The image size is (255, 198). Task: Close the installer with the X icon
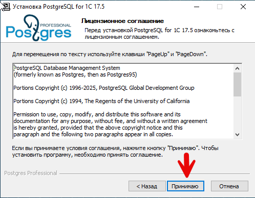pyautogui.click(x=243, y=7)
